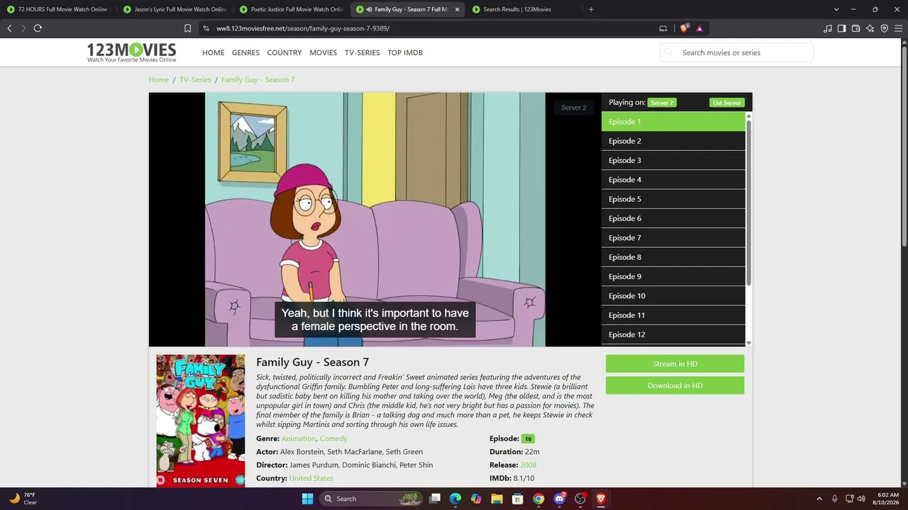
Task: Open Discord from the taskbar
Action: coord(559,499)
